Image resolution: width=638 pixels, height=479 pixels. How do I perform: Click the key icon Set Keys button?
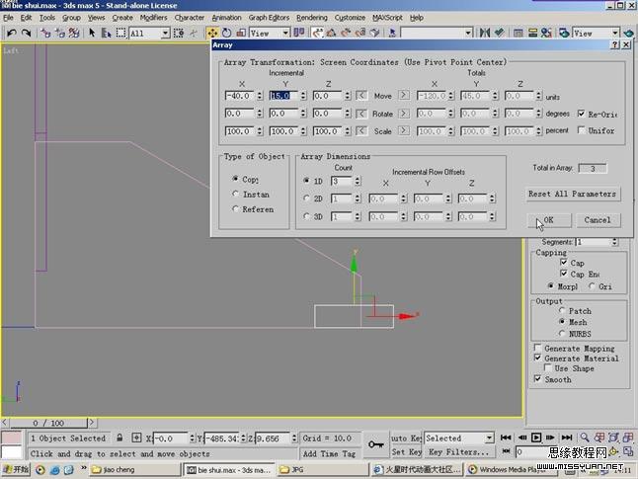(x=375, y=444)
